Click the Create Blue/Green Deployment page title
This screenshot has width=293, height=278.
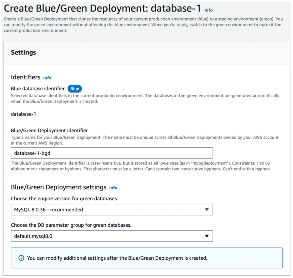click(102, 8)
